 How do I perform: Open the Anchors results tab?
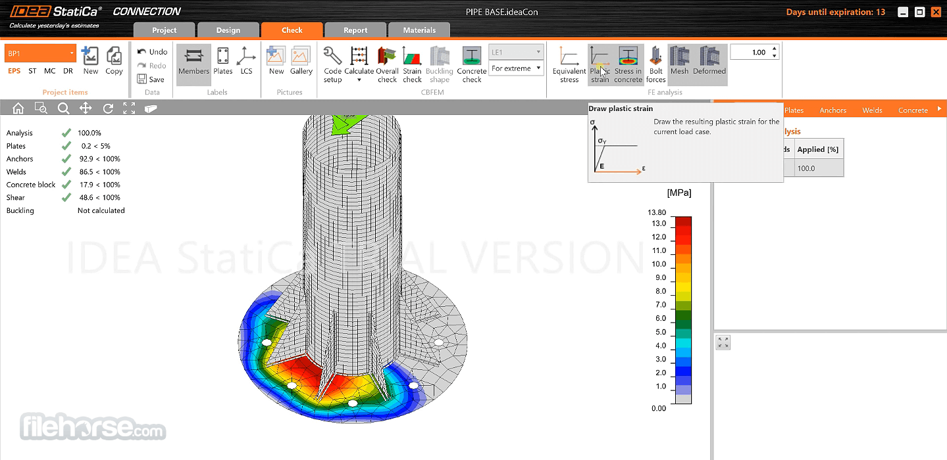tap(833, 110)
